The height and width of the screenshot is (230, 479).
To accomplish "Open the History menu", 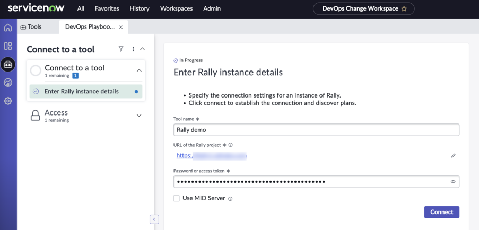I will 140,8.
